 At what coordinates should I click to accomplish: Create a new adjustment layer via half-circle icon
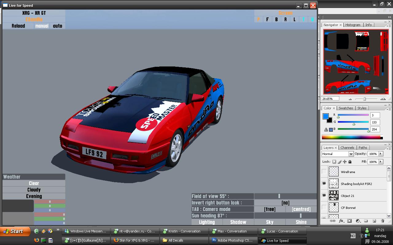point(358,221)
